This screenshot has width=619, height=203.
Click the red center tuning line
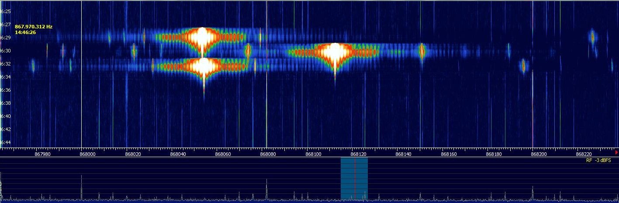tap(355, 179)
